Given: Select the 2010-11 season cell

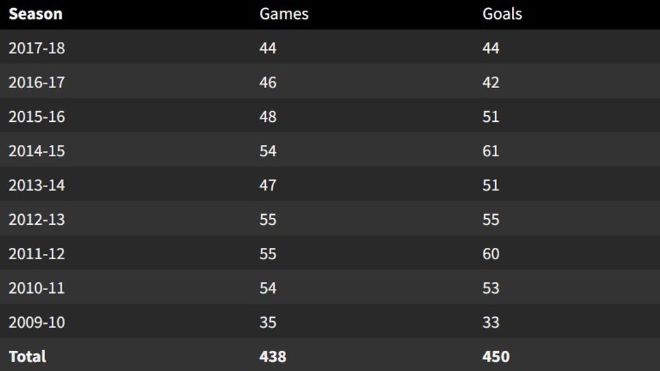Looking at the screenshot, I should click(x=36, y=288).
